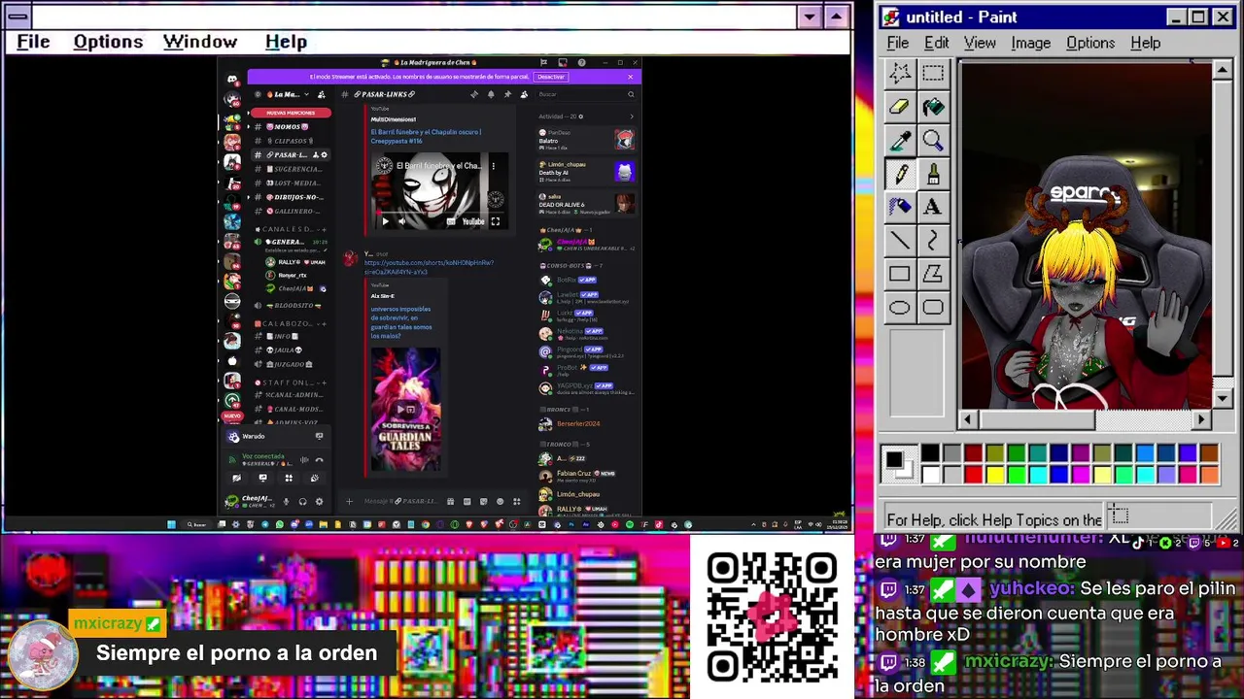Open the Discord emoji picker
Viewport: 1244px width, 699px height.
coord(500,502)
